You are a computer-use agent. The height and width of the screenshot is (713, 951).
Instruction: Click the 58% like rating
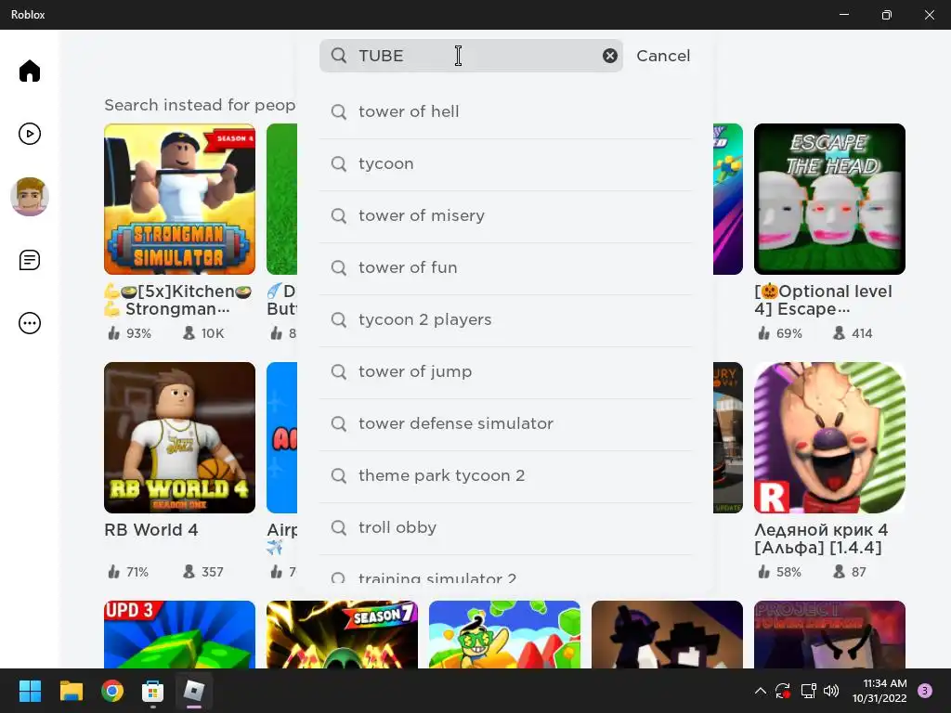point(779,572)
